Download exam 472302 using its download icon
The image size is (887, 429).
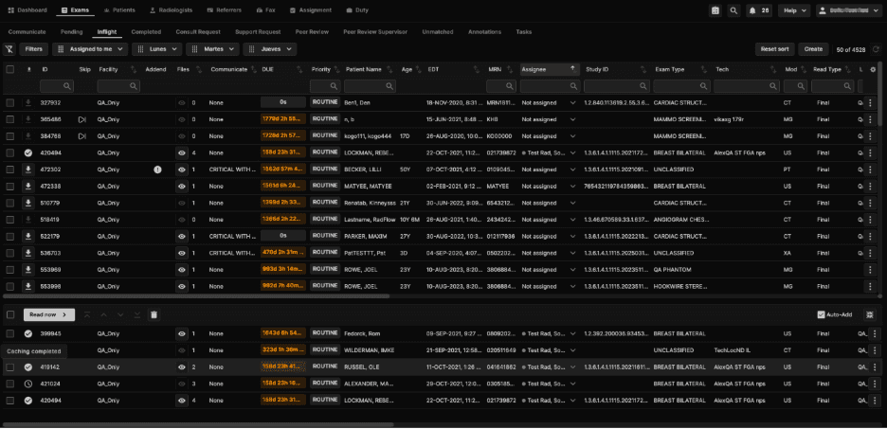pyautogui.click(x=27, y=169)
